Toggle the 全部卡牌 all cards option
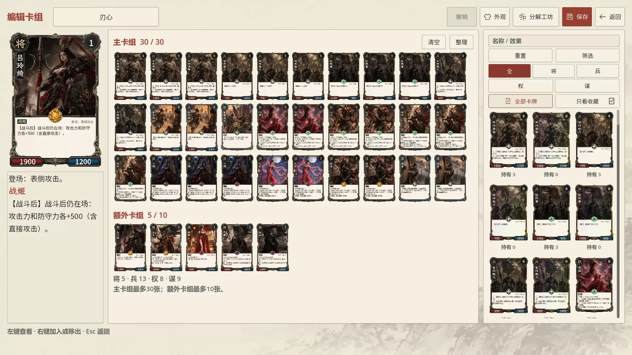This screenshot has height=355, width=632. tap(520, 101)
